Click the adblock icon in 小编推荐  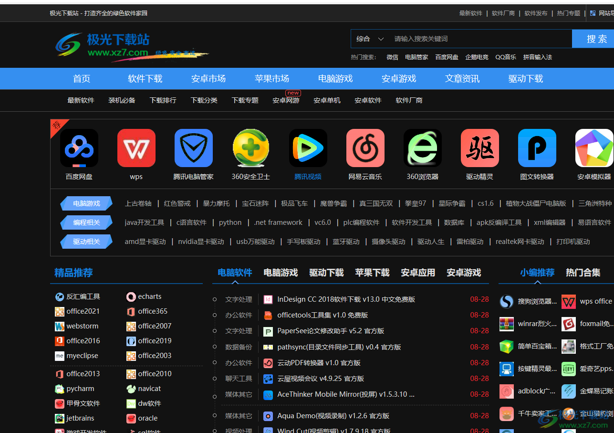point(507,391)
